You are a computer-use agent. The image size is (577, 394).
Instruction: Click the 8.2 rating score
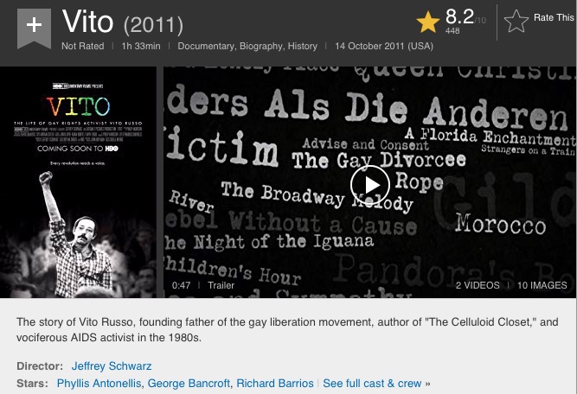click(x=458, y=16)
